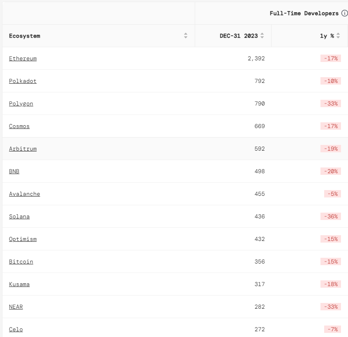View the NEAR ecosystem page
The height and width of the screenshot is (337, 348).
tap(16, 307)
